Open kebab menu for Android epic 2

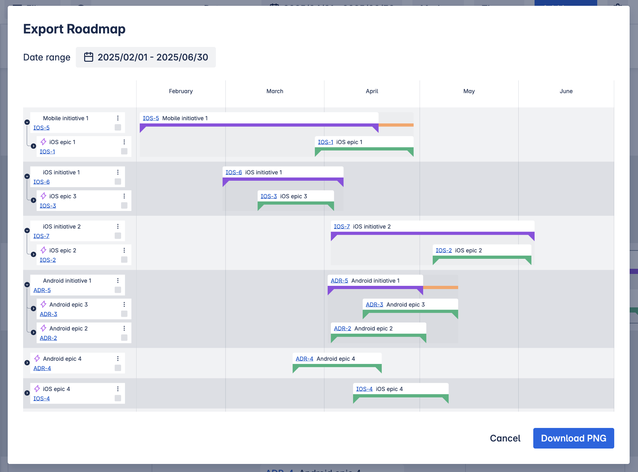pyautogui.click(x=124, y=328)
